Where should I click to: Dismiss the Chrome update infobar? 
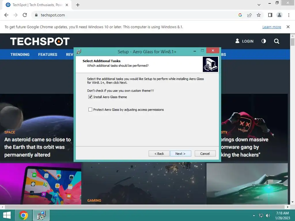pyautogui.click(x=288, y=27)
